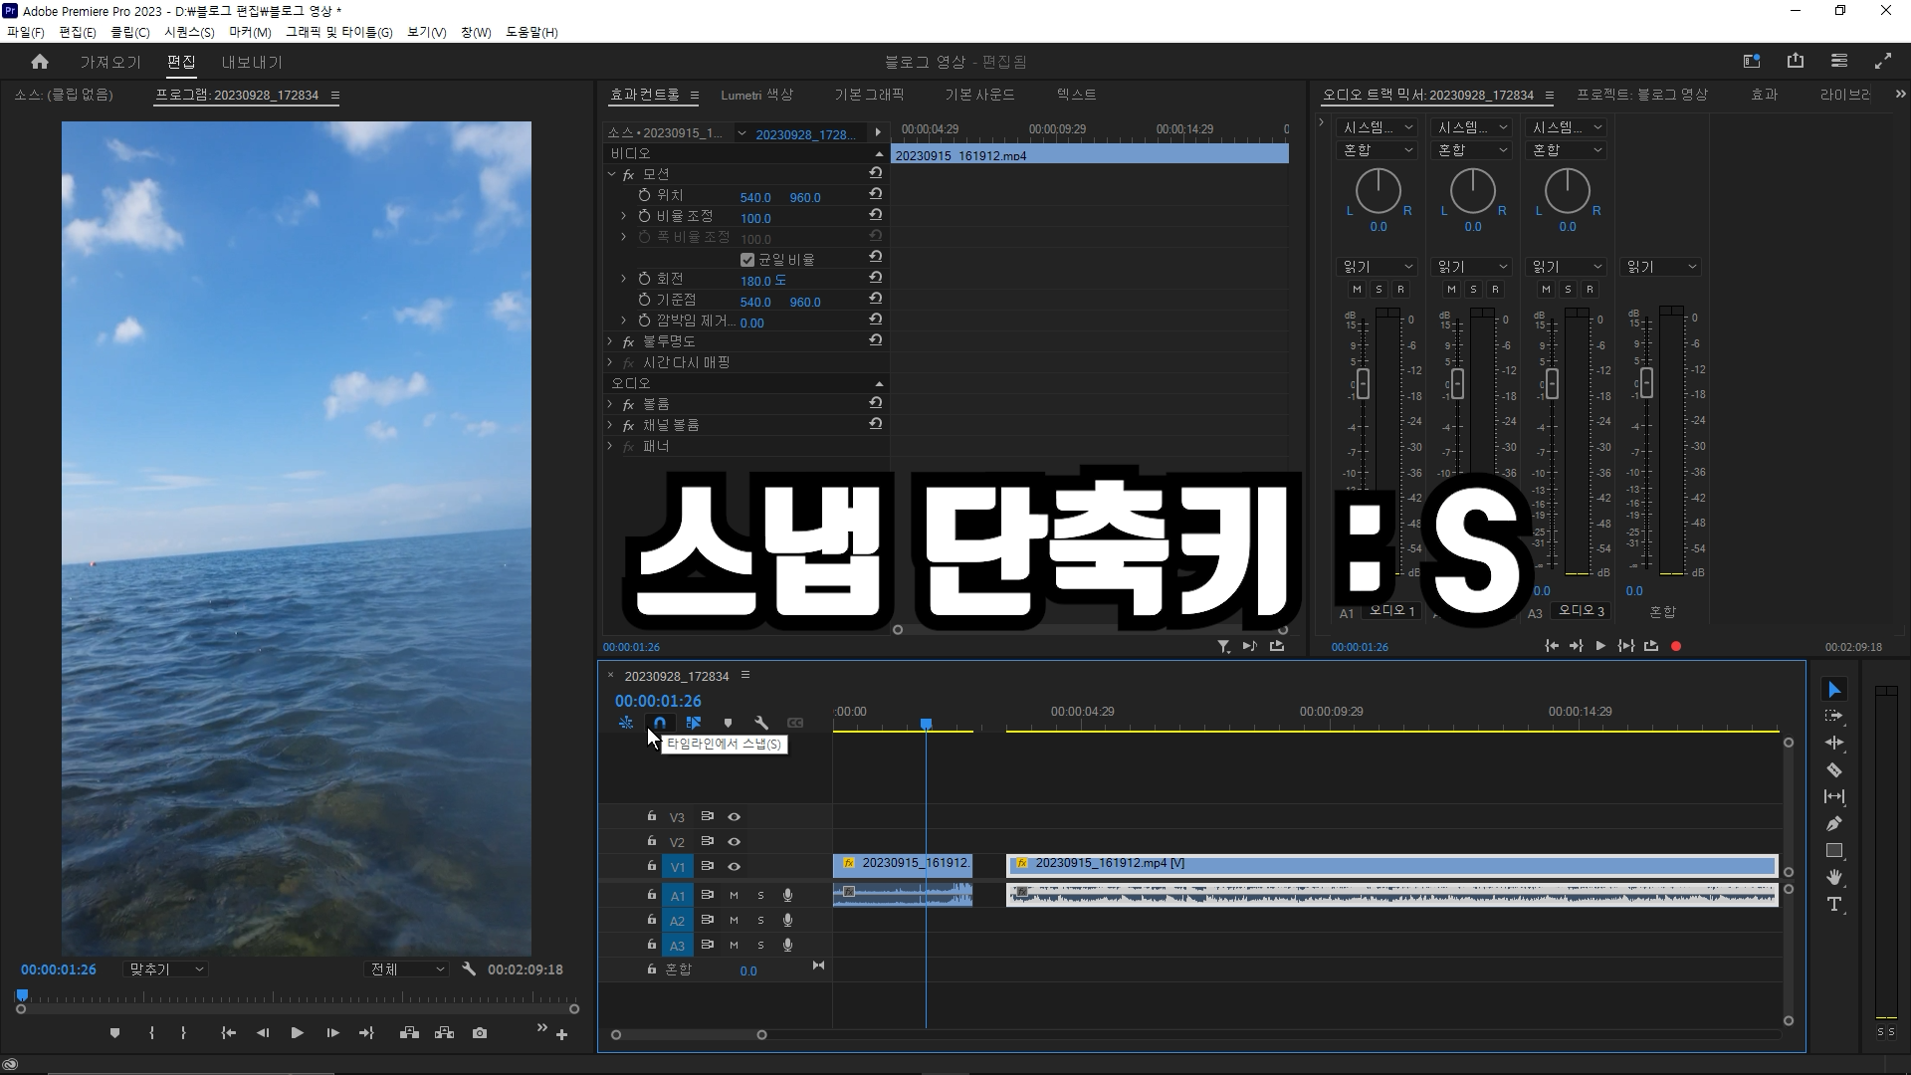1911x1075 pixels.
Task: Select the Pen tool in timeline toolbar
Action: (x=1835, y=823)
